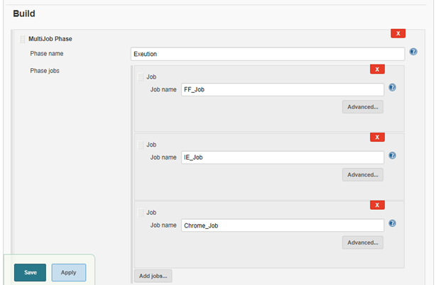
Task: Remove the Chrome_Job entry using red X
Action: (x=378, y=205)
